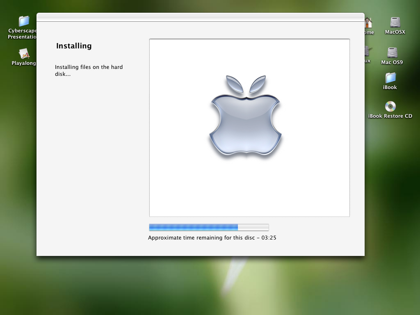
Task: Open the iBook folder icon
Action: [390, 78]
